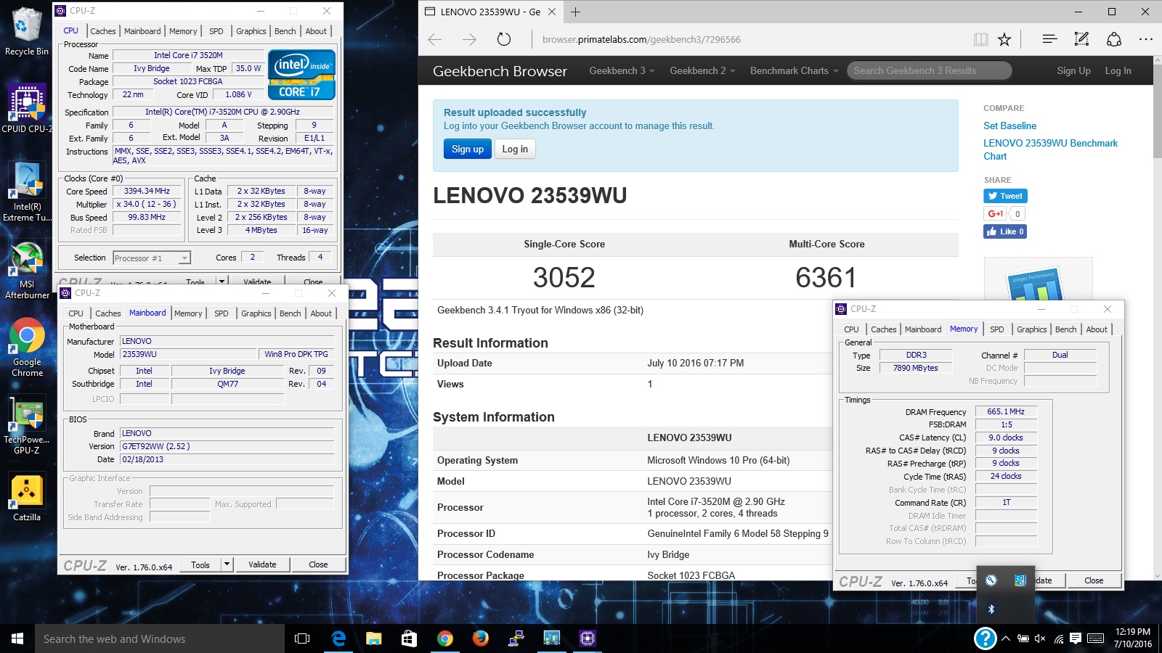Go back in the Edge browser
The height and width of the screenshot is (653, 1162).
(x=435, y=39)
